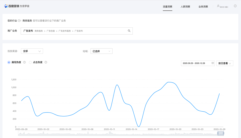Viewport: 241px width, 138px height.
Task: Click the logout icon at top right
Action: tap(235, 6)
